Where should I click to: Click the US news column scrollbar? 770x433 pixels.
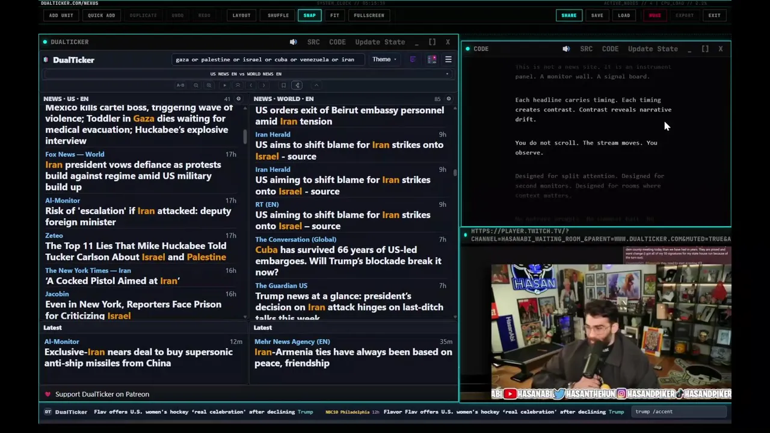click(x=245, y=136)
